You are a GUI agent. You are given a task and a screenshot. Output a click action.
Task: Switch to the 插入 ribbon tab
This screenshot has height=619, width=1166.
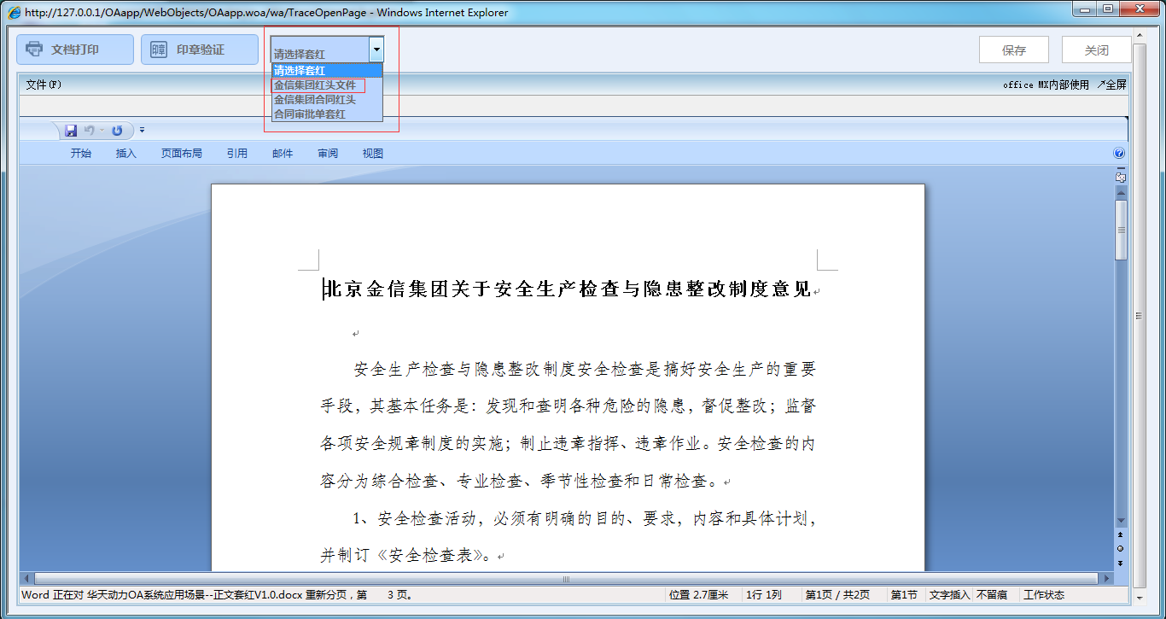(x=125, y=153)
